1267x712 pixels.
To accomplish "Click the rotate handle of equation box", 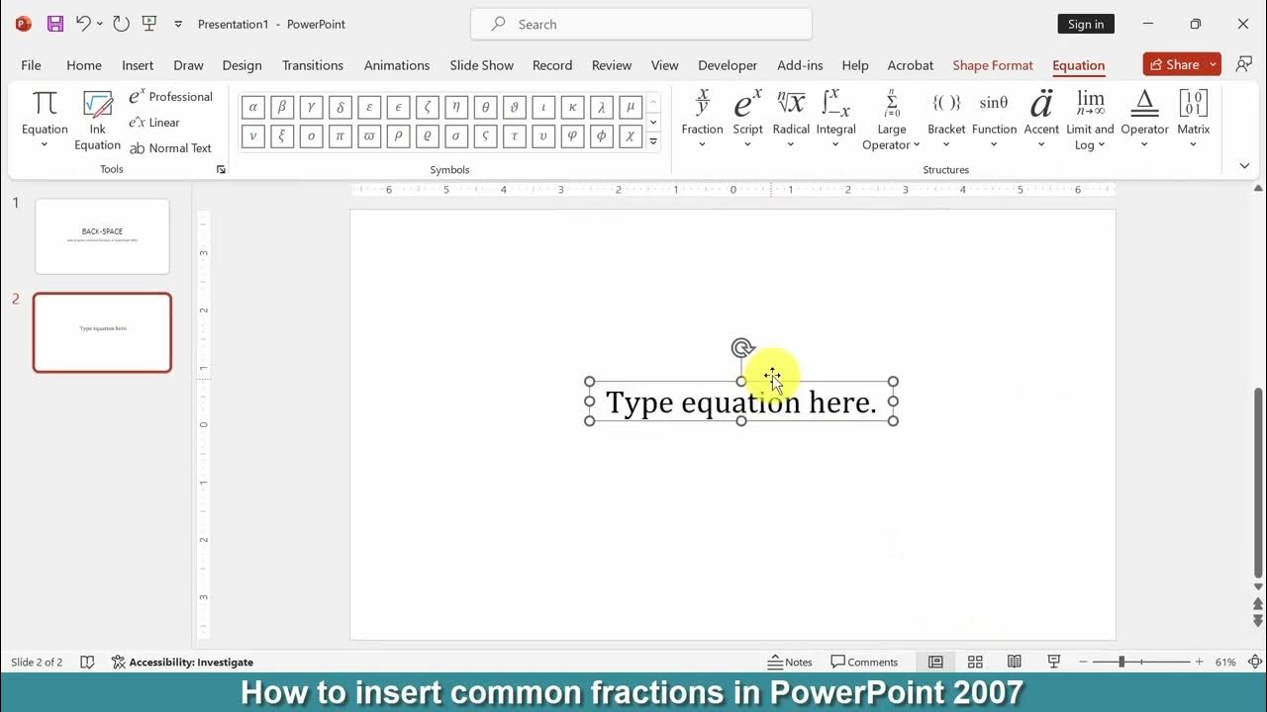I will (x=741, y=348).
